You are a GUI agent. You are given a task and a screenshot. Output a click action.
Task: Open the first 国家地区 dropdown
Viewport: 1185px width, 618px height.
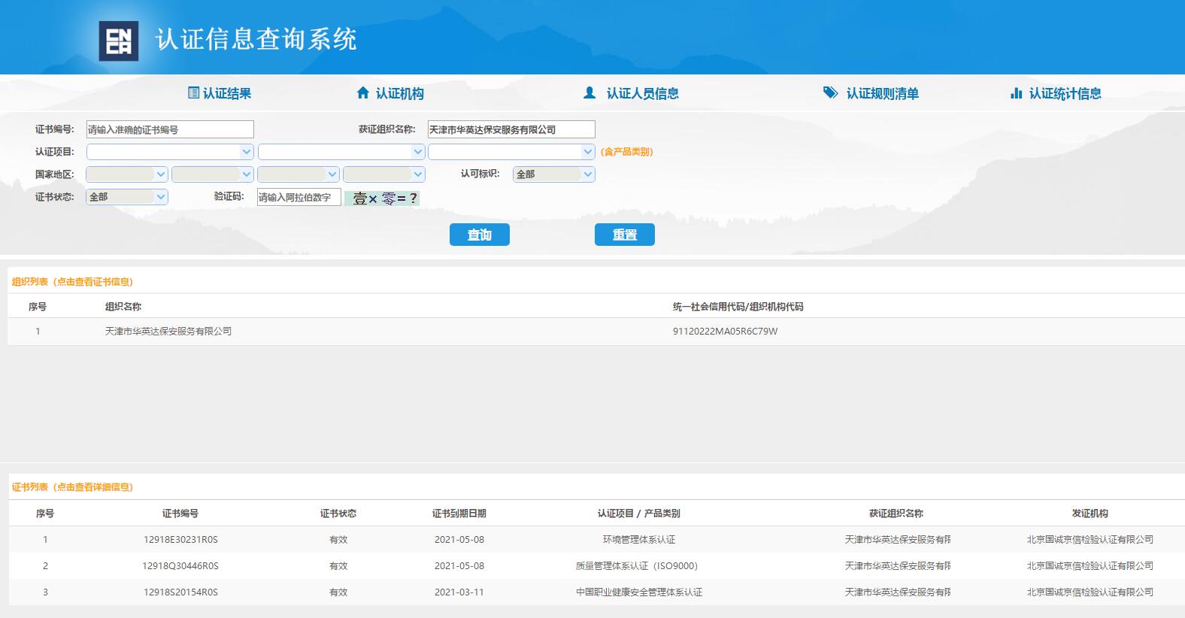coord(126,174)
